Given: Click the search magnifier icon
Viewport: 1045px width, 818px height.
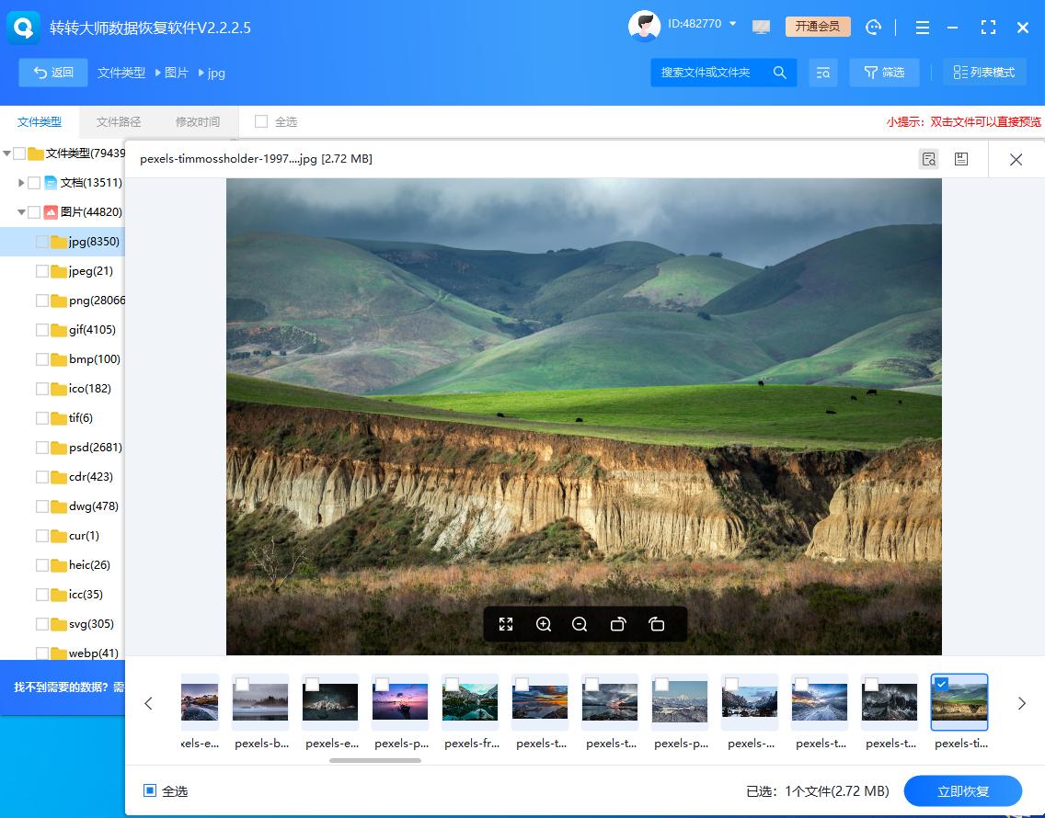Looking at the screenshot, I should [x=779, y=72].
